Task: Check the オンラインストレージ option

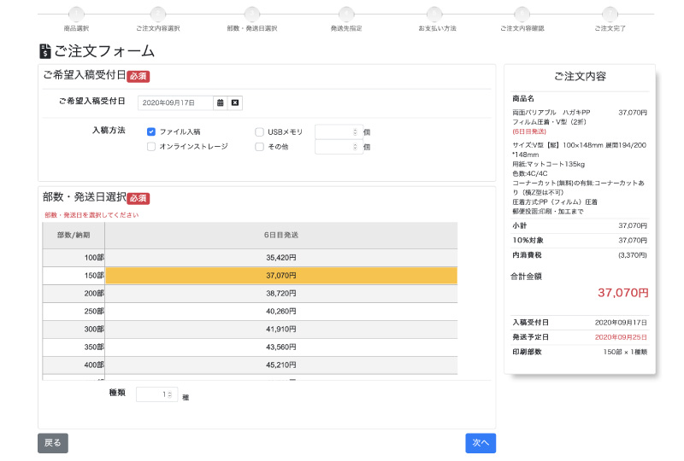Action: pyautogui.click(x=151, y=147)
